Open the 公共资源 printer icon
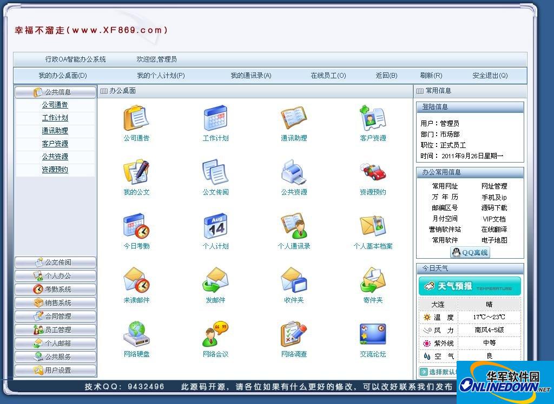554x404 pixels. point(294,173)
